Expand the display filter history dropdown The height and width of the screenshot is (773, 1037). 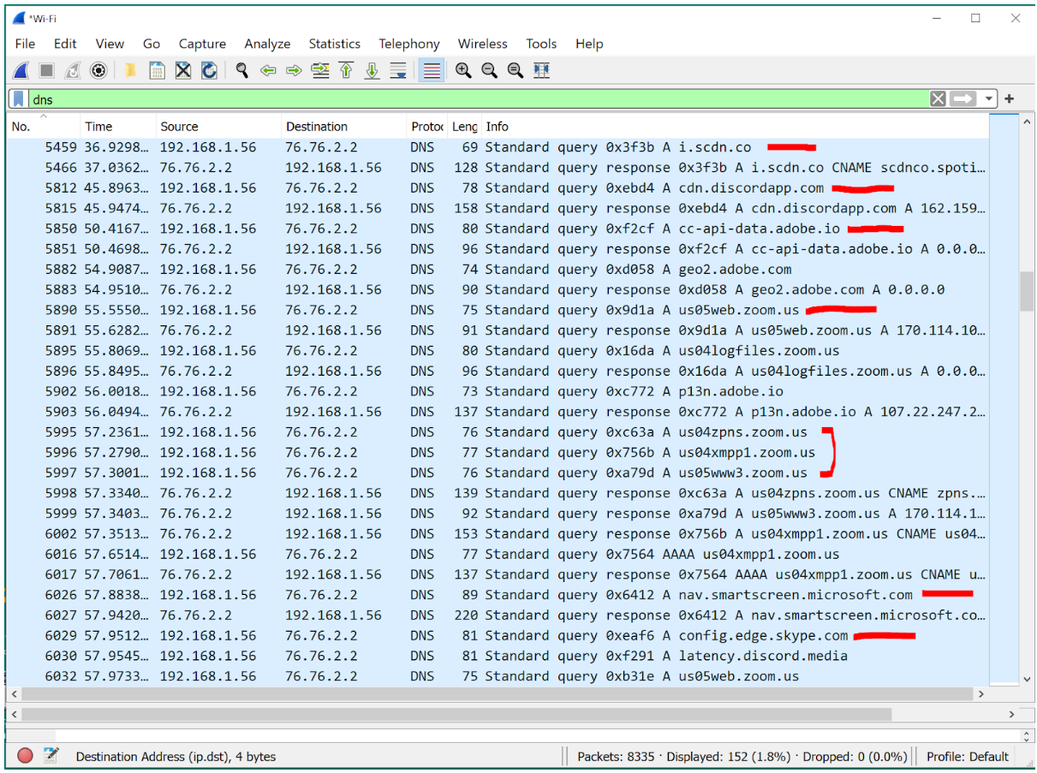click(989, 99)
